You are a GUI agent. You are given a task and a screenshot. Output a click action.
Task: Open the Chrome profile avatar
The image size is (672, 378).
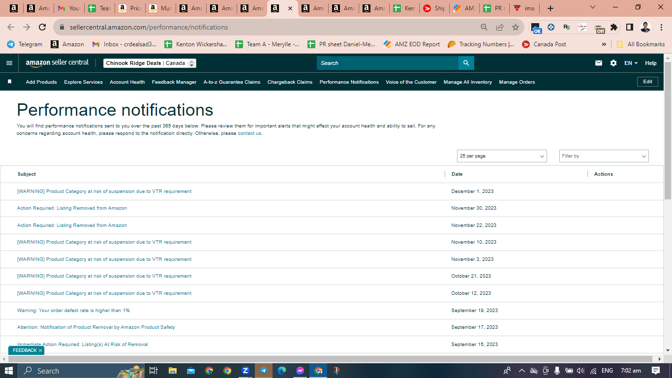tap(645, 27)
